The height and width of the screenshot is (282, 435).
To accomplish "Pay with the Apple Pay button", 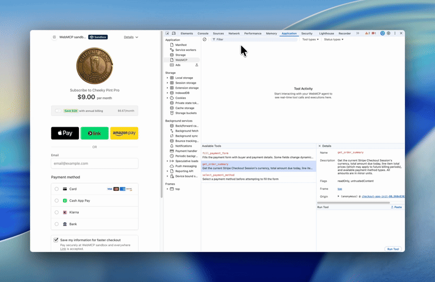I will 65,133.
